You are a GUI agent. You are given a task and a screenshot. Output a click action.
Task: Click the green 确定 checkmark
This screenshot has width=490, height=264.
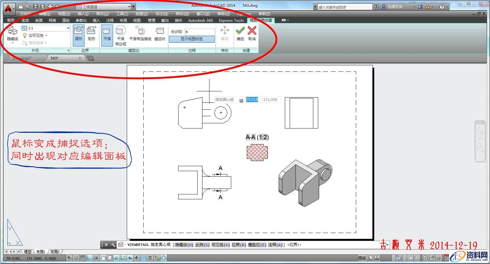tap(240, 33)
